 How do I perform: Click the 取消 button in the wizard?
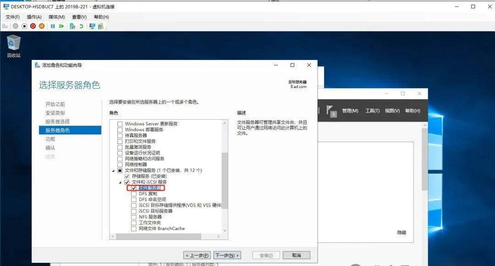296,255
